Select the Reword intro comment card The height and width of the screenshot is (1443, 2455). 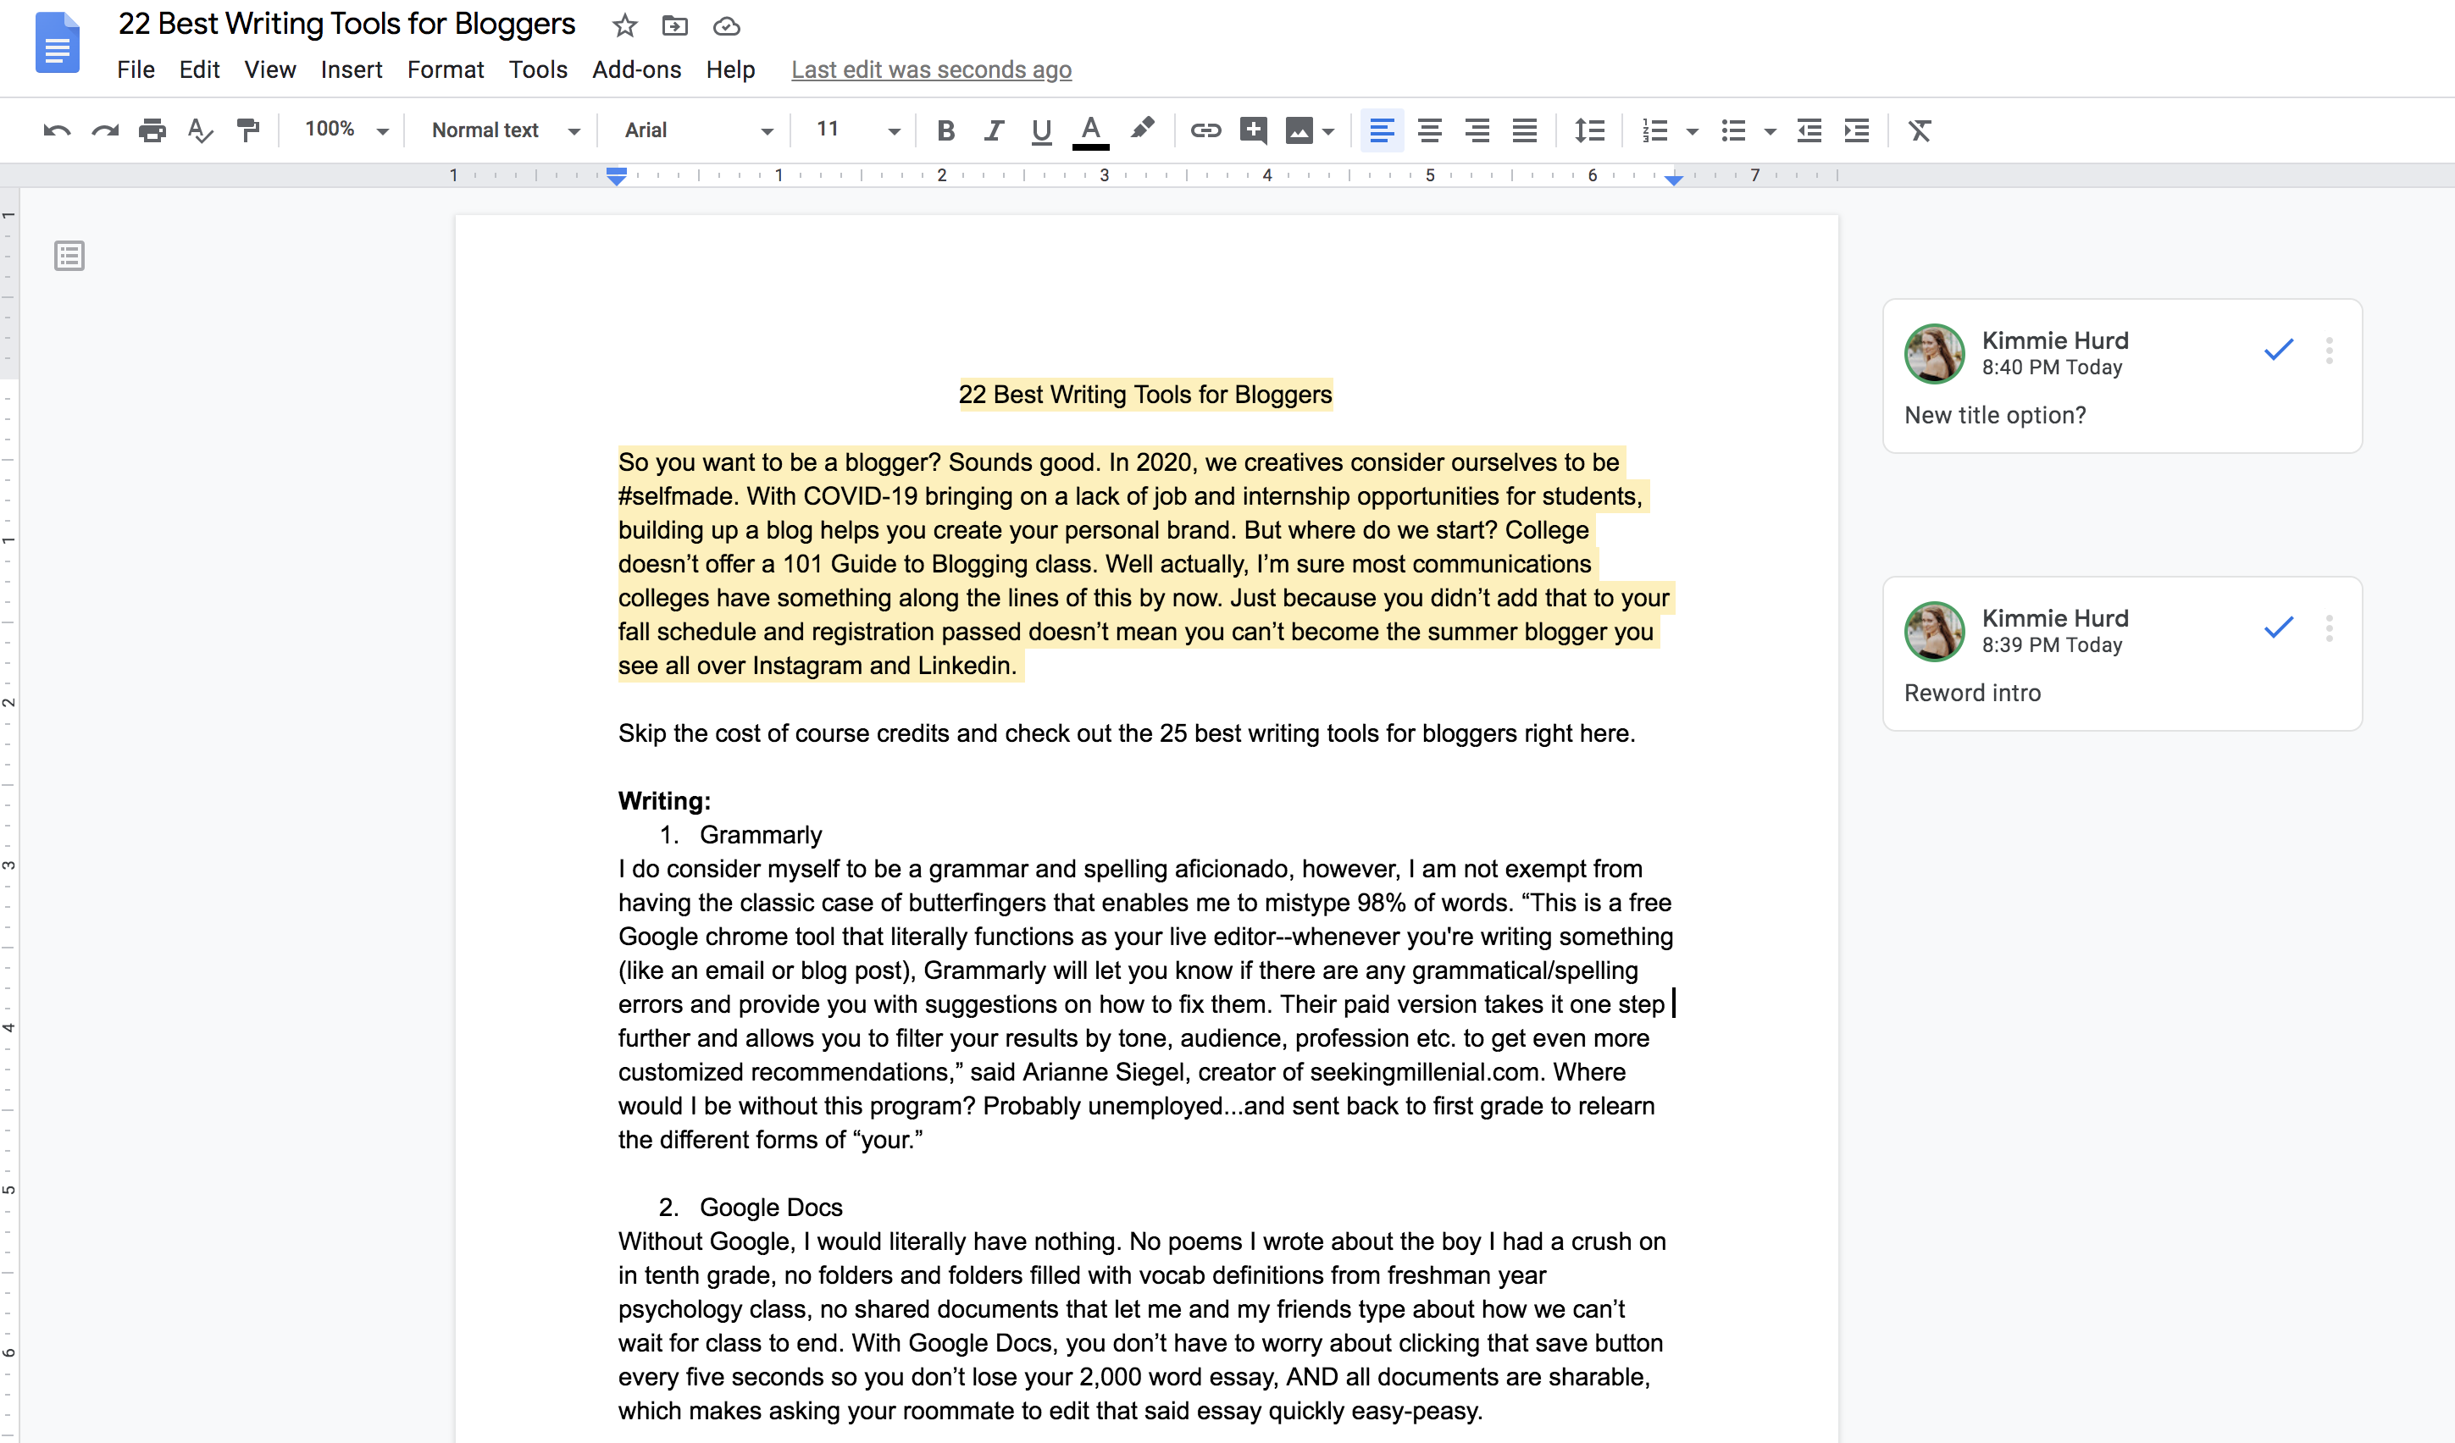[x=2122, y=654]
